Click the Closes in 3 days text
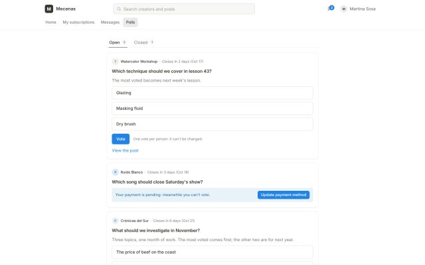Screen dimensions: 425x265 point(168,172)
